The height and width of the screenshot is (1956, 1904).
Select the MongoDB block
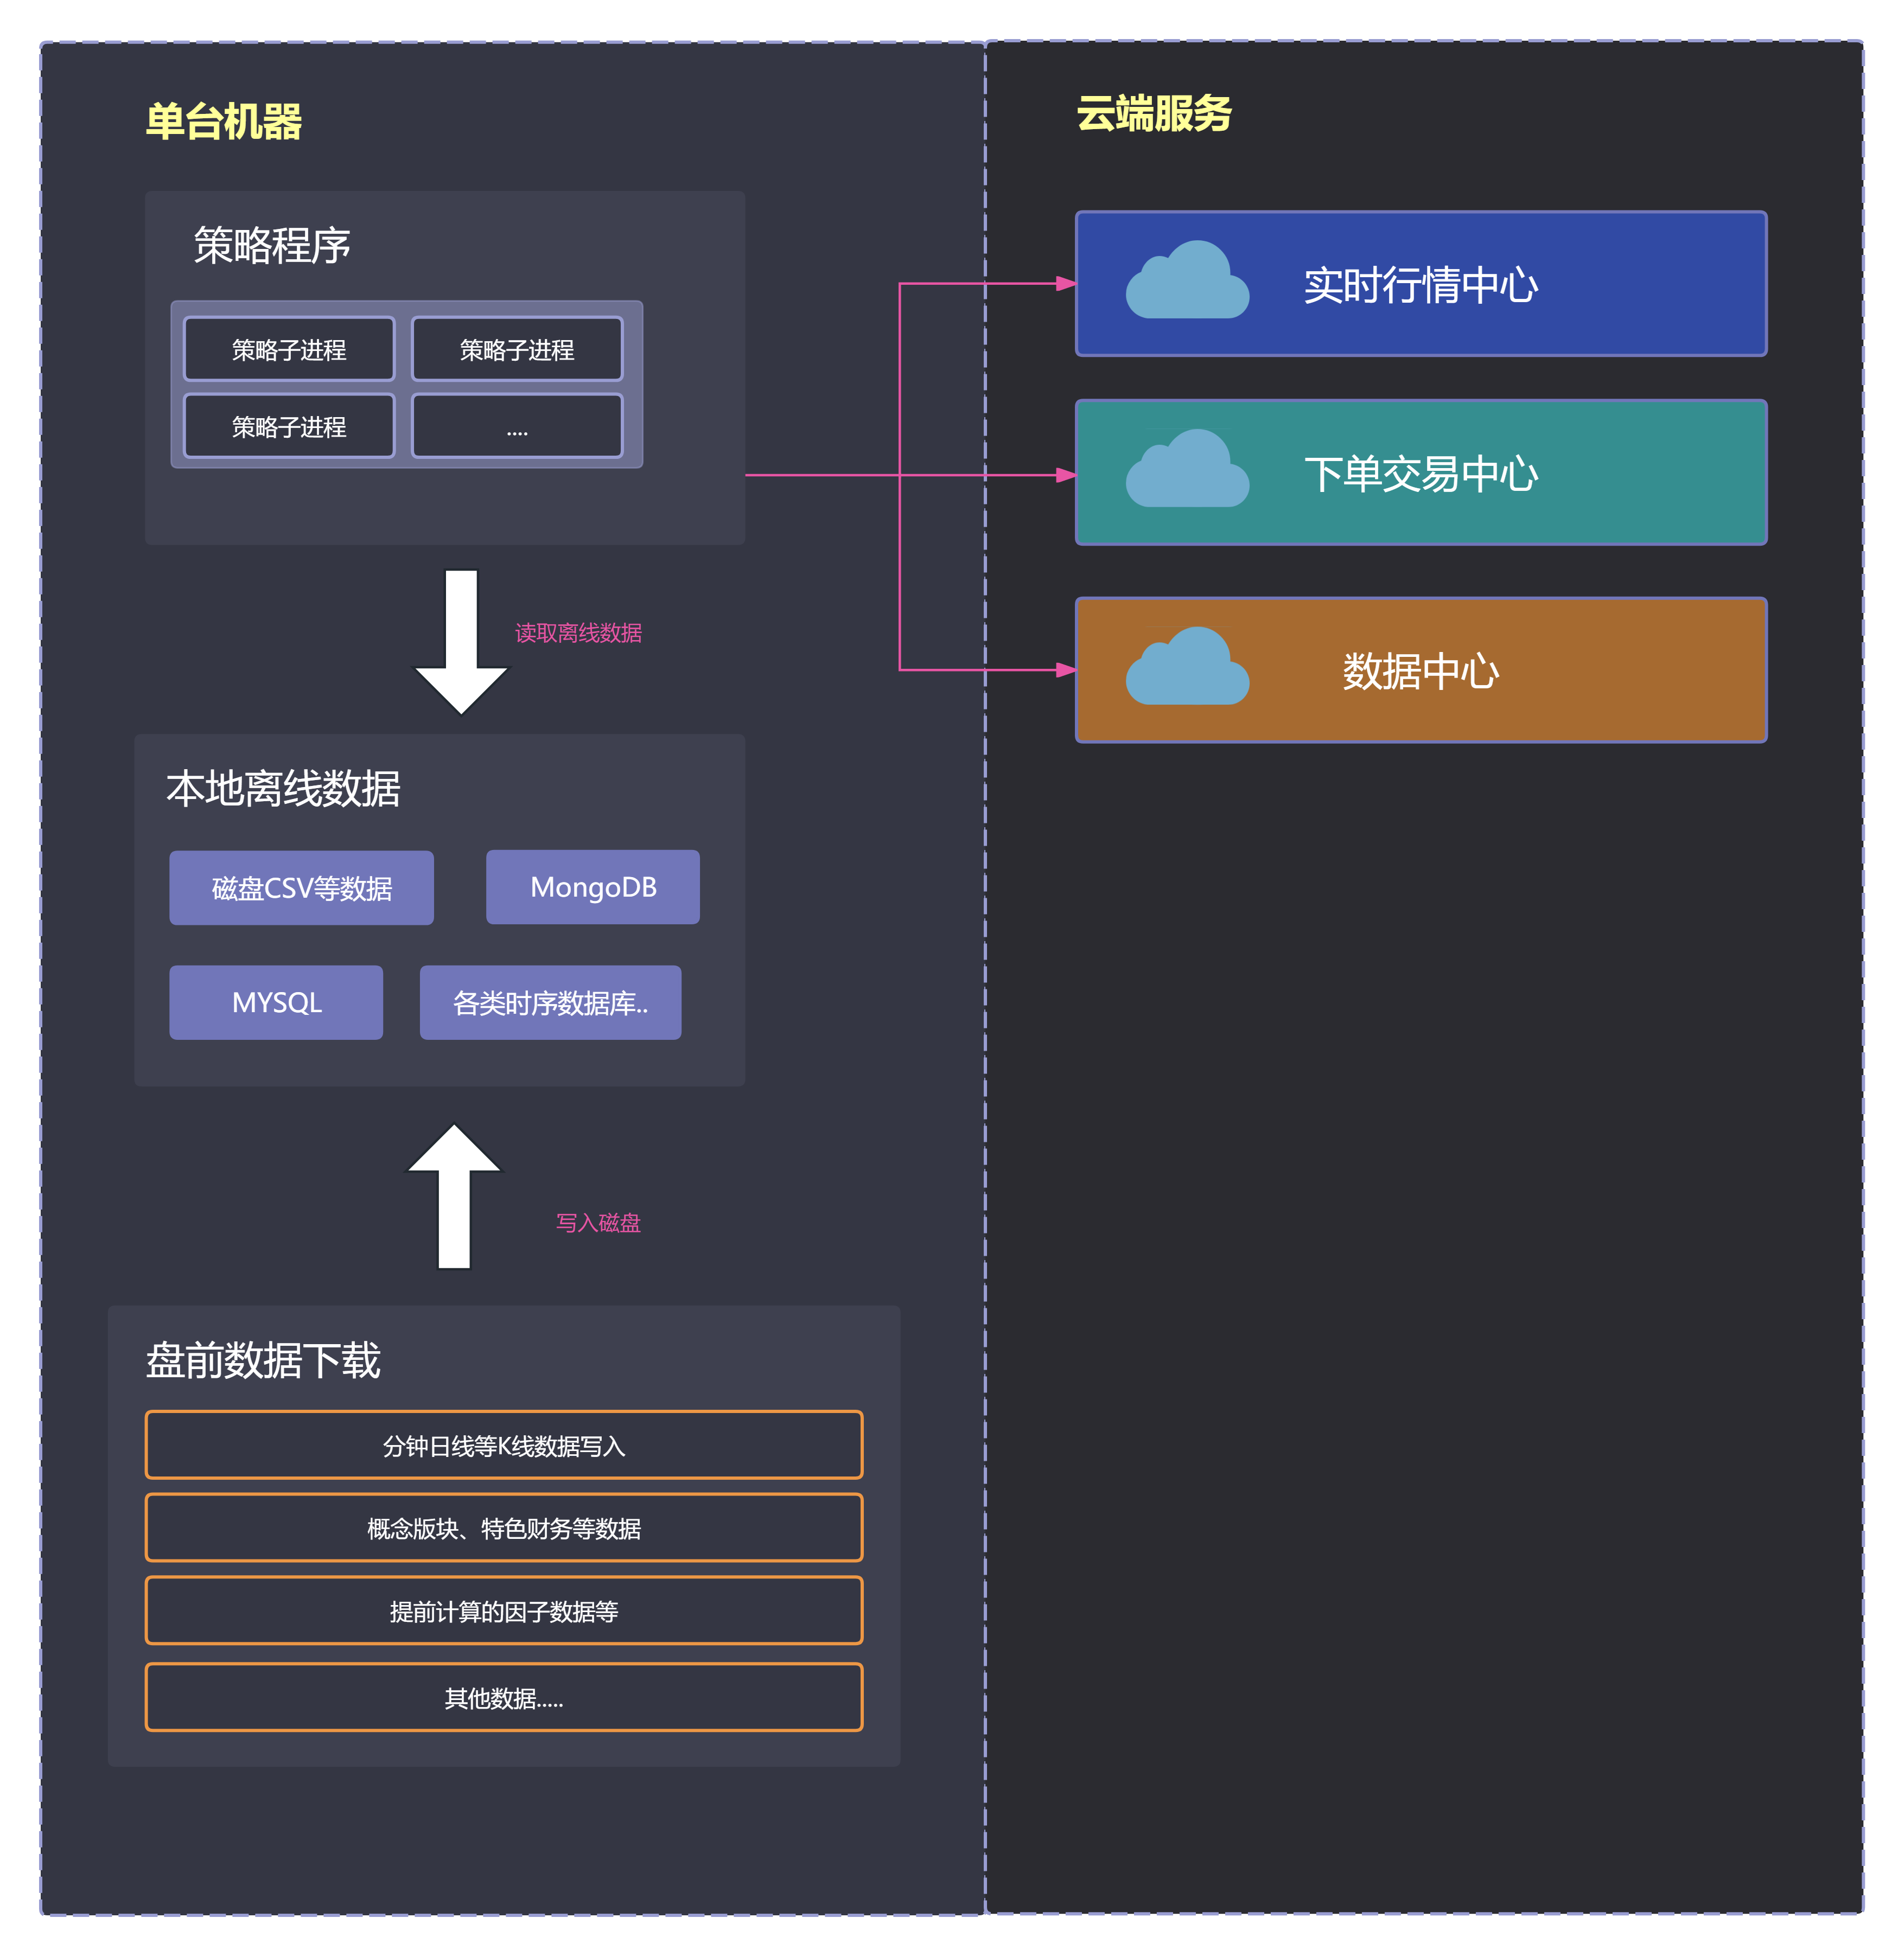point(592,886)
